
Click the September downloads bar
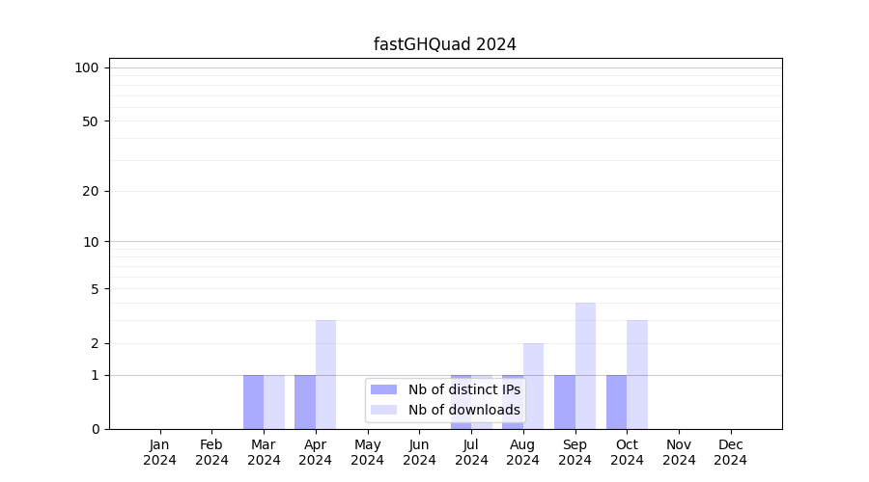tap(585, 365)
